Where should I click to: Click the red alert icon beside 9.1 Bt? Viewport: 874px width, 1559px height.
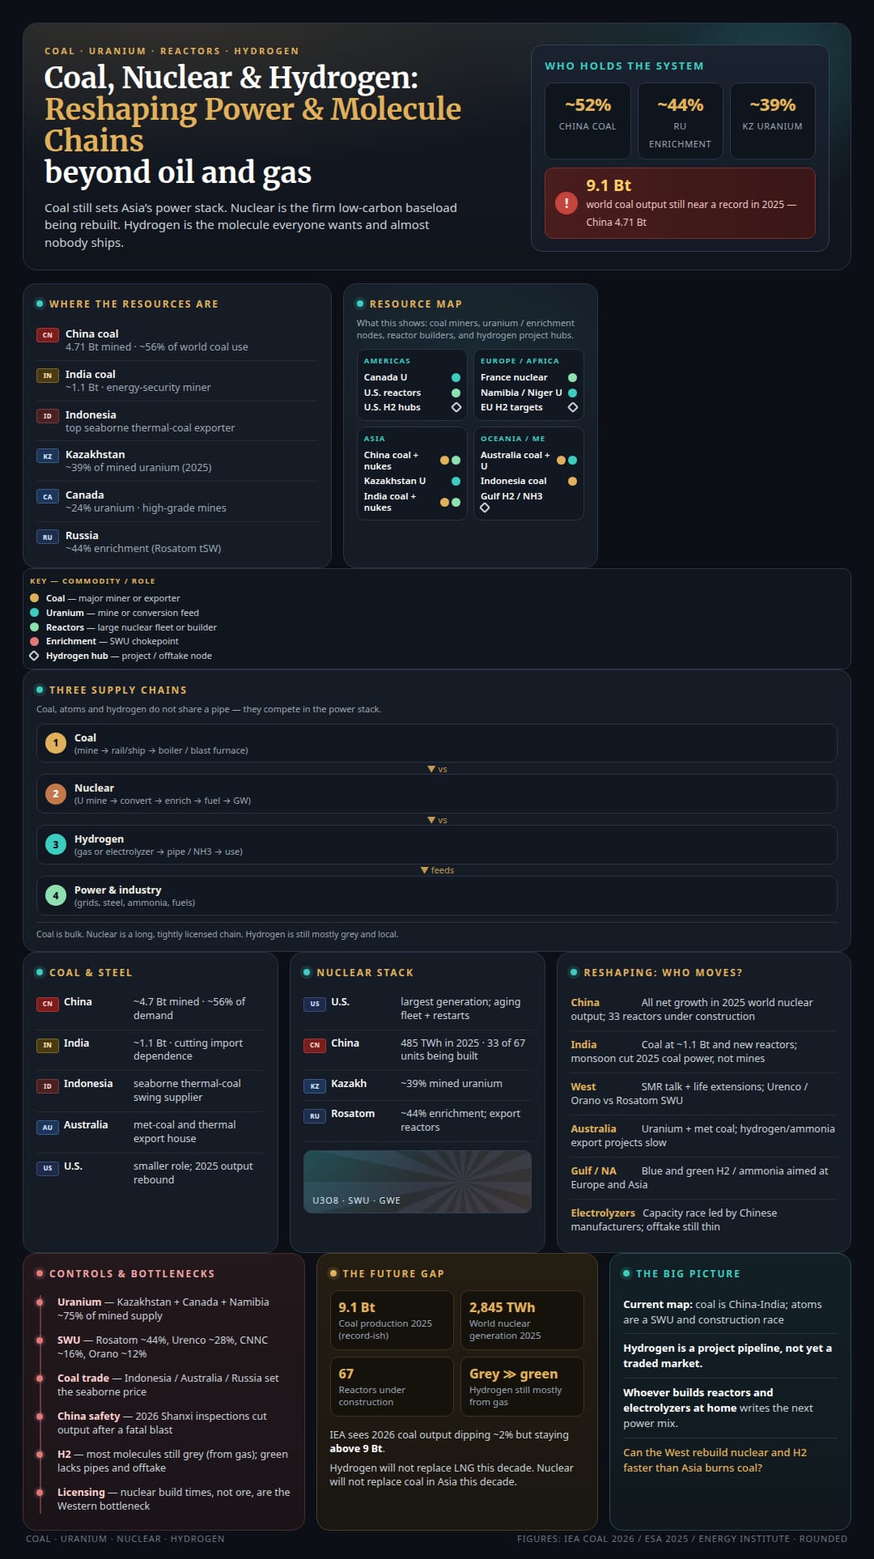point(566,203)
